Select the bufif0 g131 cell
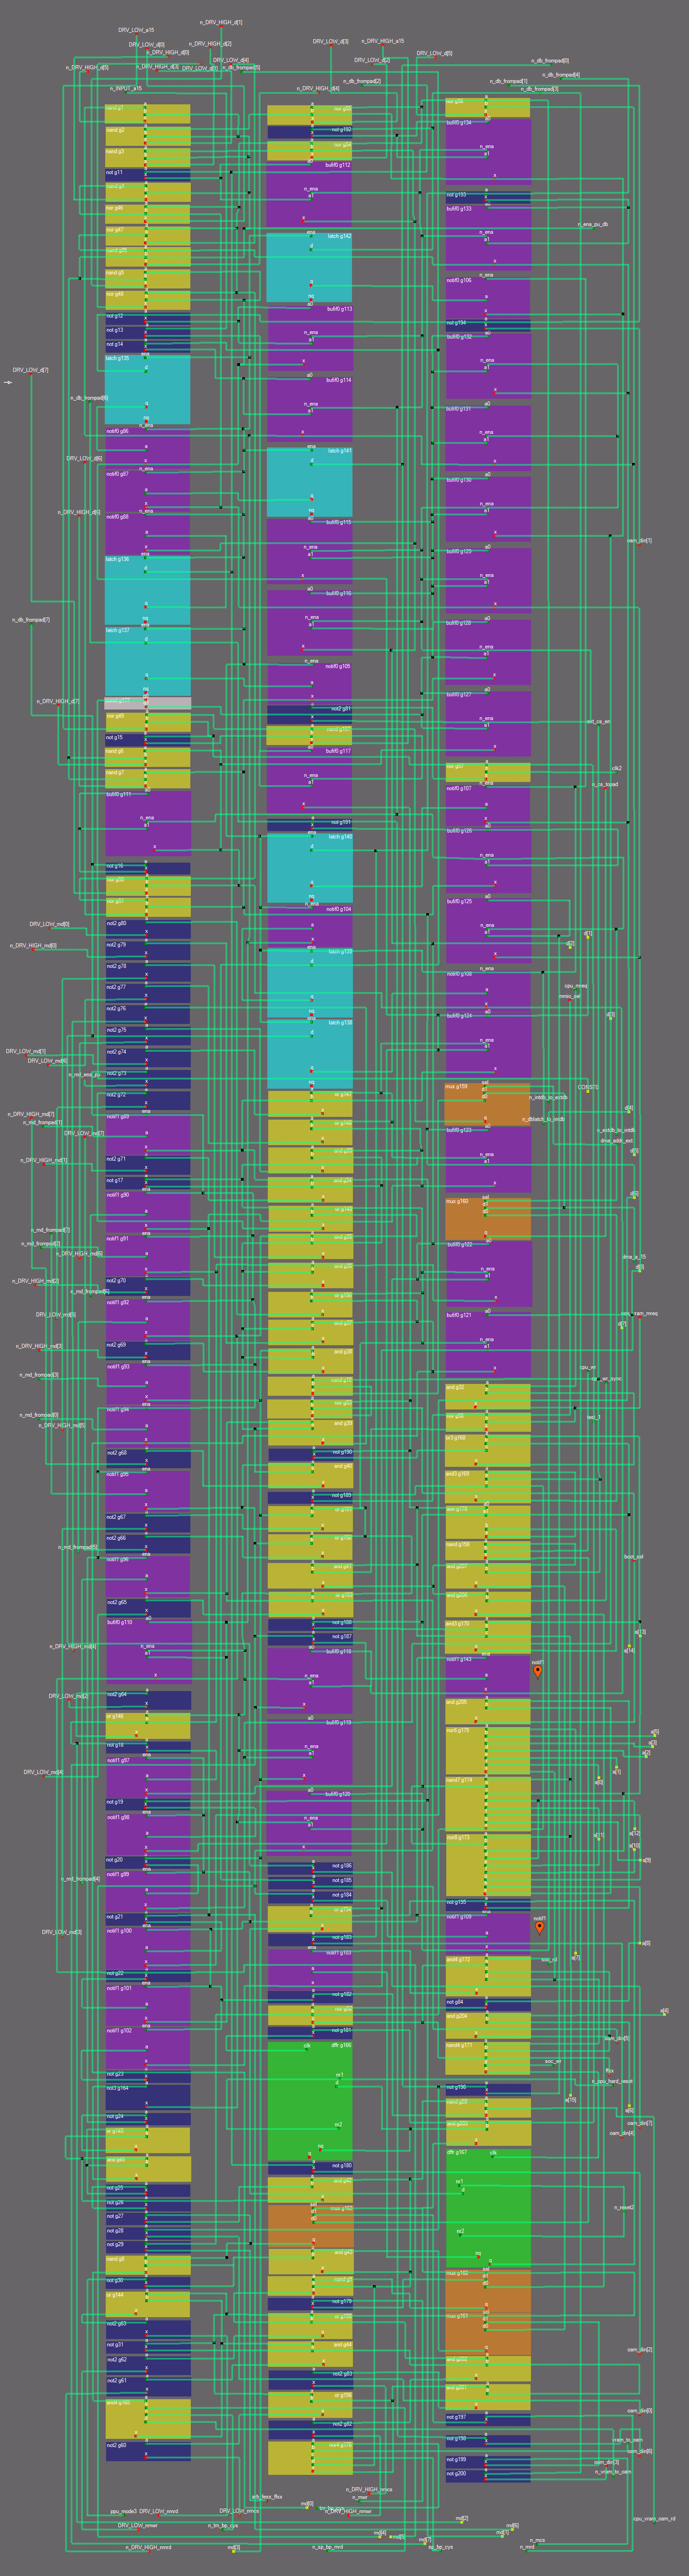 tap(488, 439)
